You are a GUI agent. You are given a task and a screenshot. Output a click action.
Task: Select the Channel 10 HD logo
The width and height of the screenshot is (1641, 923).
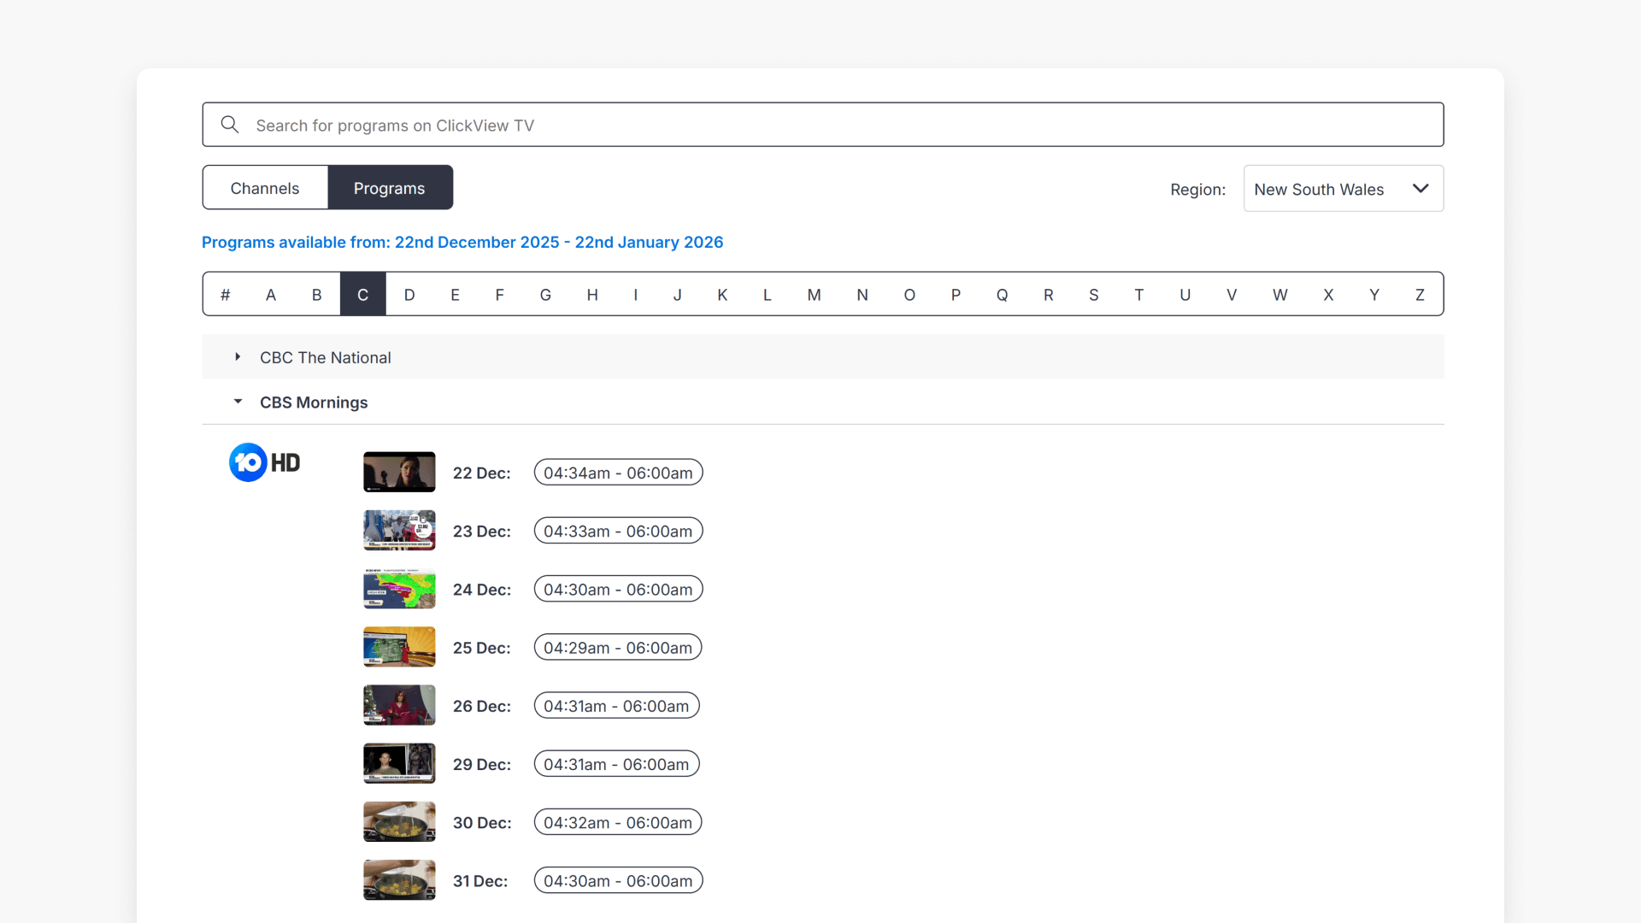[x=264, y=462]
